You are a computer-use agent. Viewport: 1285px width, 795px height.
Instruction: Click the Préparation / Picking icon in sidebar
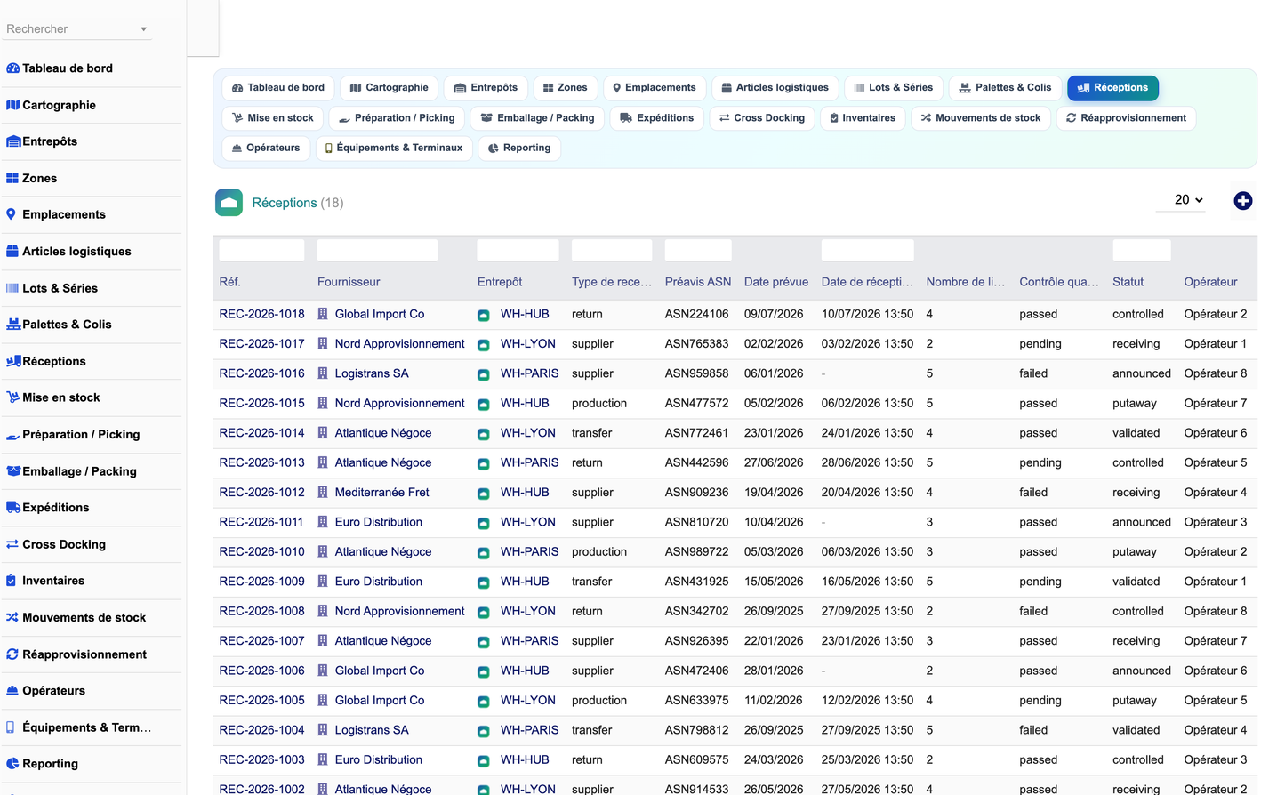12,435
